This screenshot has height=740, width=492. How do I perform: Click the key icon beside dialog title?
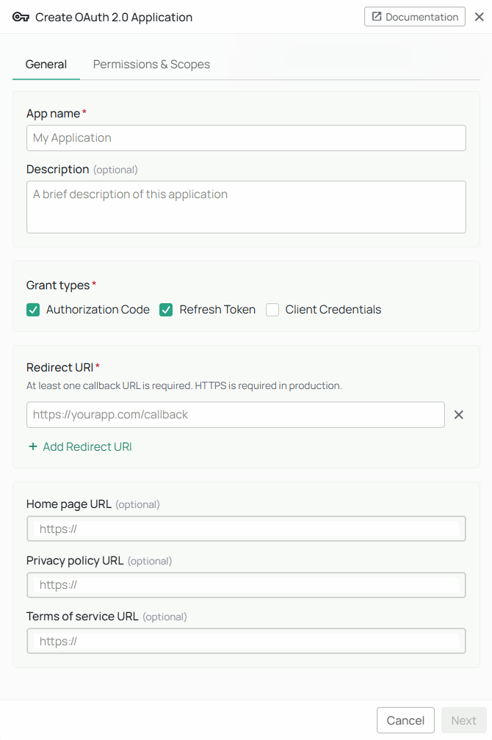(x=21, y=18)
